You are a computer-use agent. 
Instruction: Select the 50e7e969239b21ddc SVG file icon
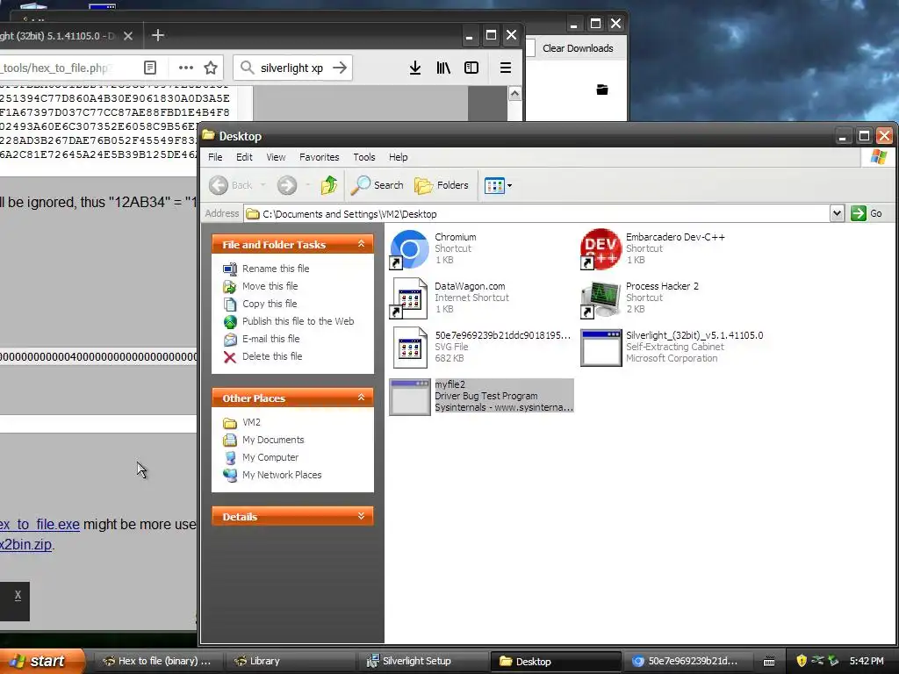click(x=411, y=348)
